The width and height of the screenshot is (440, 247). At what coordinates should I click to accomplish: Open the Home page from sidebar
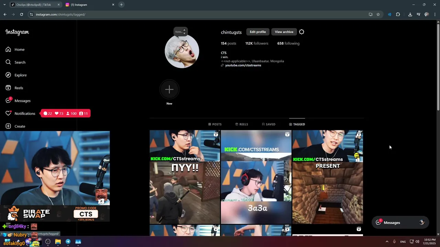coord(15,49)
